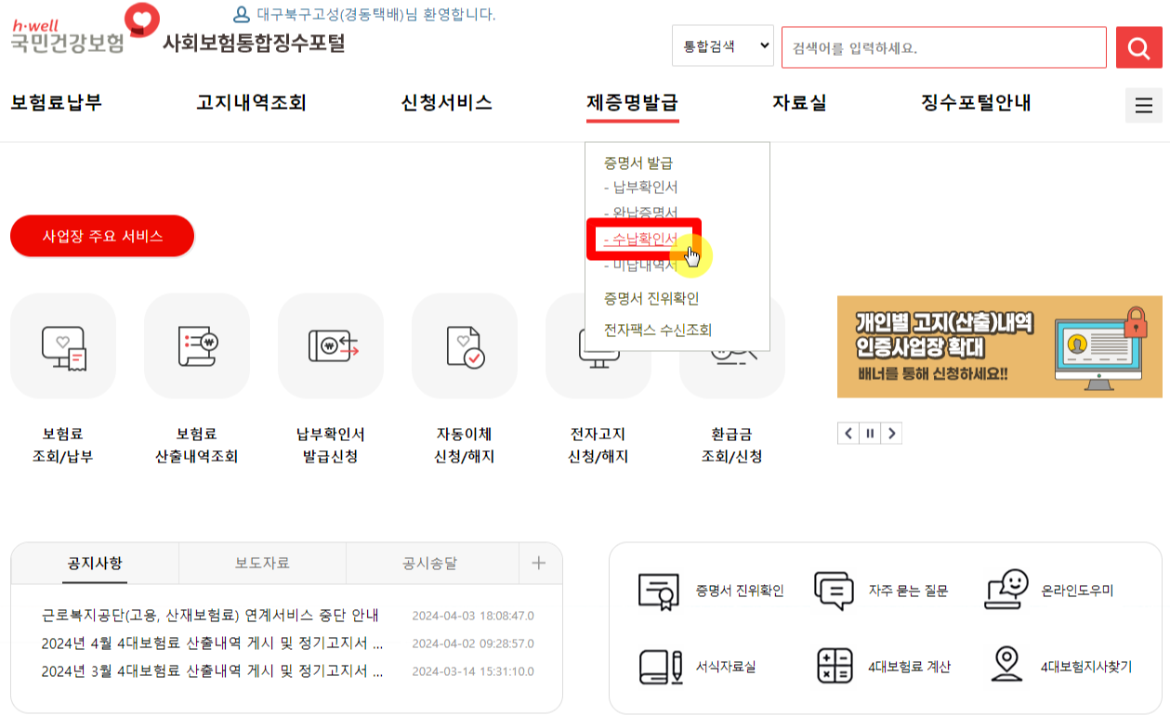Screen dimensions: 1170x728
Task: Open the 통합검색 search type dropdown
Action: 723,46
